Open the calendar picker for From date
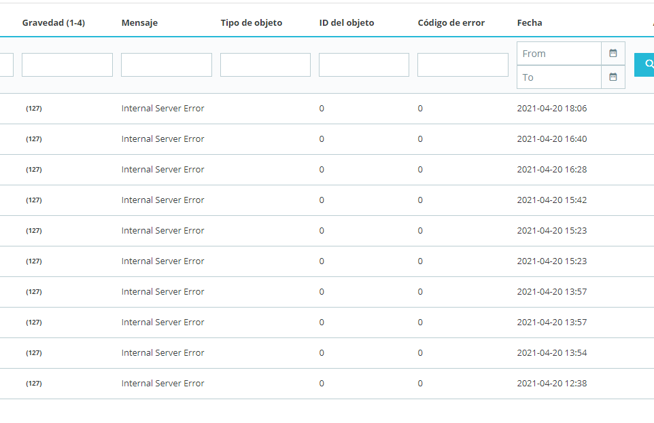Image resolution: width=654 pixels, height=423 pixels. pyautogui.click(x=613, y=53)
